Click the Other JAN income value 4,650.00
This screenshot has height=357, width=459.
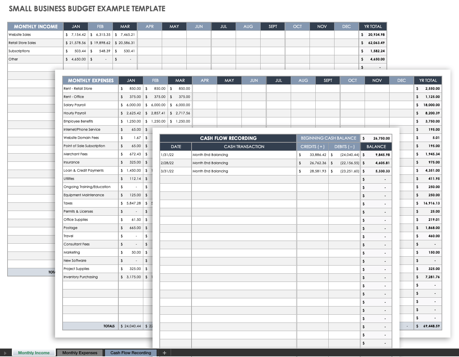tap(76, 59)
